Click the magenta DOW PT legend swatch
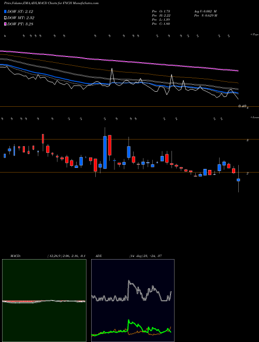The image size is (259, 342). pyautogui.click(x=5, y=24)
